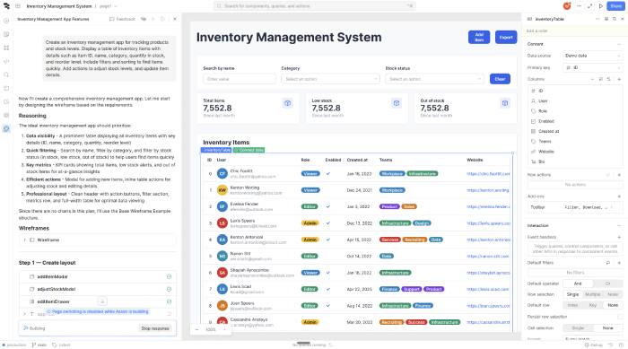Sort by the Created at column header
This screenshot has height=349, width=628.
click(x=357, y=160)
